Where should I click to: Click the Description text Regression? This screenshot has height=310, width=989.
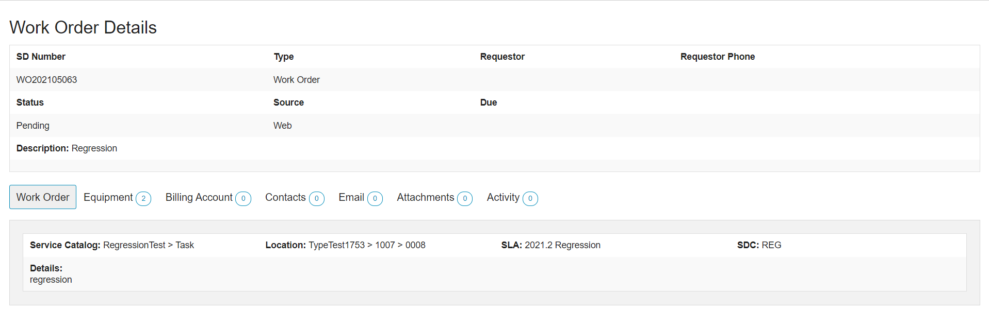94,148
